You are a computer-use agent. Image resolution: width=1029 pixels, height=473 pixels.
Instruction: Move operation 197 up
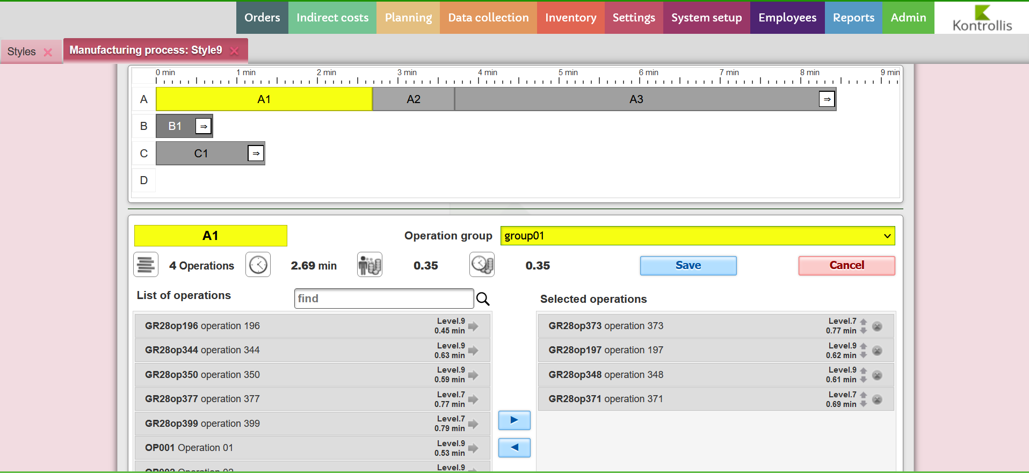pyautogui.click(x=864, y=346)
